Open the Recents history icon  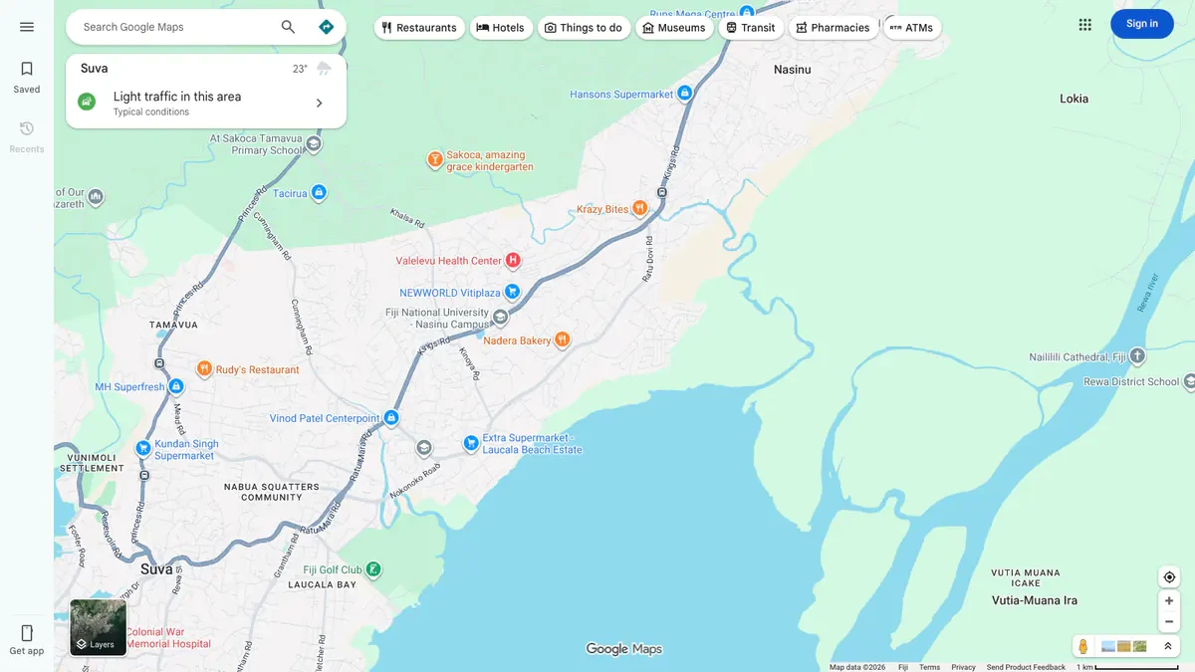click(x=27, y=128)
